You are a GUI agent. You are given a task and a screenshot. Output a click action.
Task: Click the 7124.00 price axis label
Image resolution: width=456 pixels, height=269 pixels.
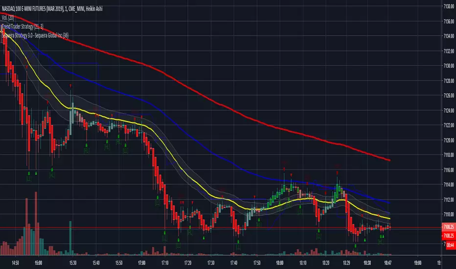pyautogui.click(x=449, y=110)
